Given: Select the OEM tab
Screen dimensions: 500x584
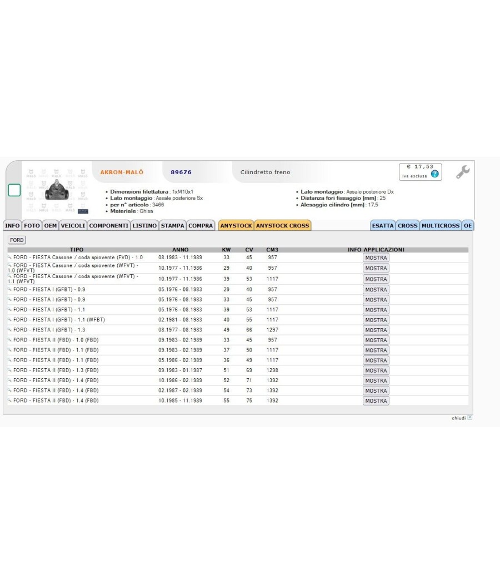Looking at the screenshot, I should pos(50,225).
